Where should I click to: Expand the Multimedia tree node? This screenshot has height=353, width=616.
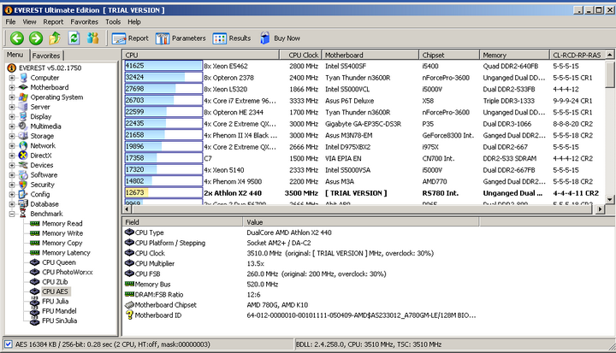12,126
